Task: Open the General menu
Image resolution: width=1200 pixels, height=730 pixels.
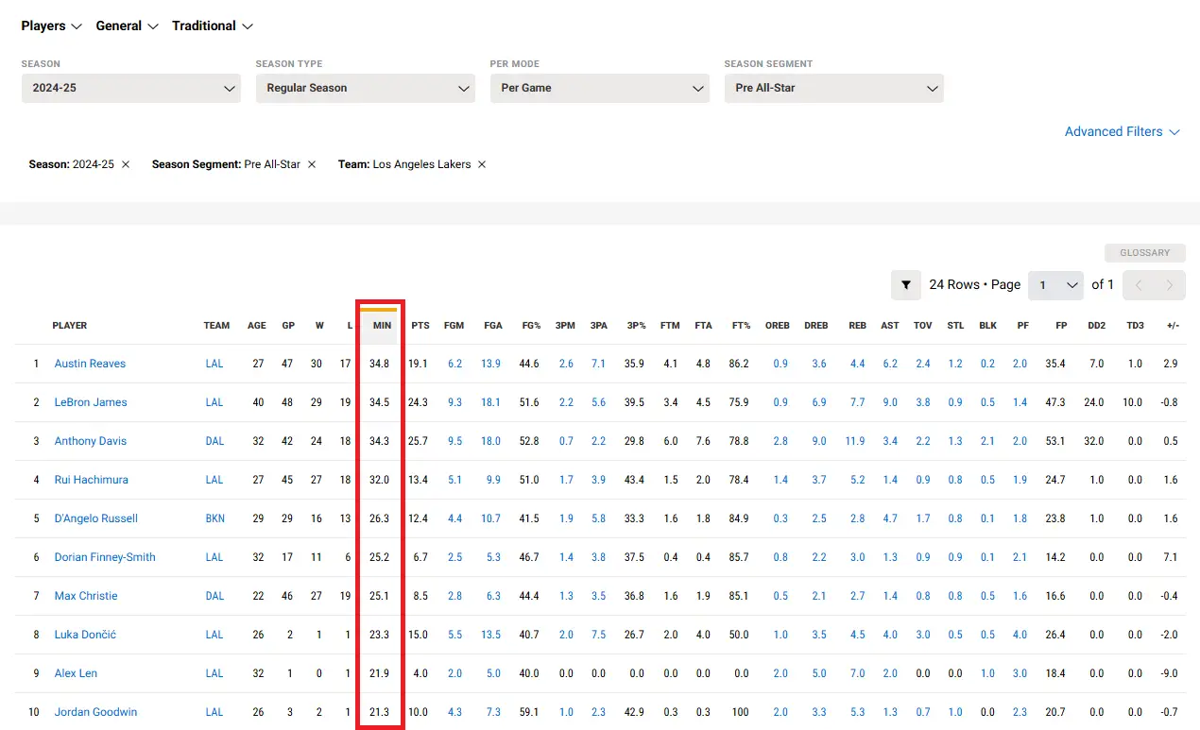Action: [126, 25]
